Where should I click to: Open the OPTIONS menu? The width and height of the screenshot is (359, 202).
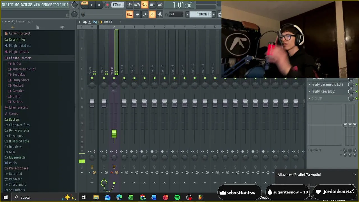click(47, 5)
